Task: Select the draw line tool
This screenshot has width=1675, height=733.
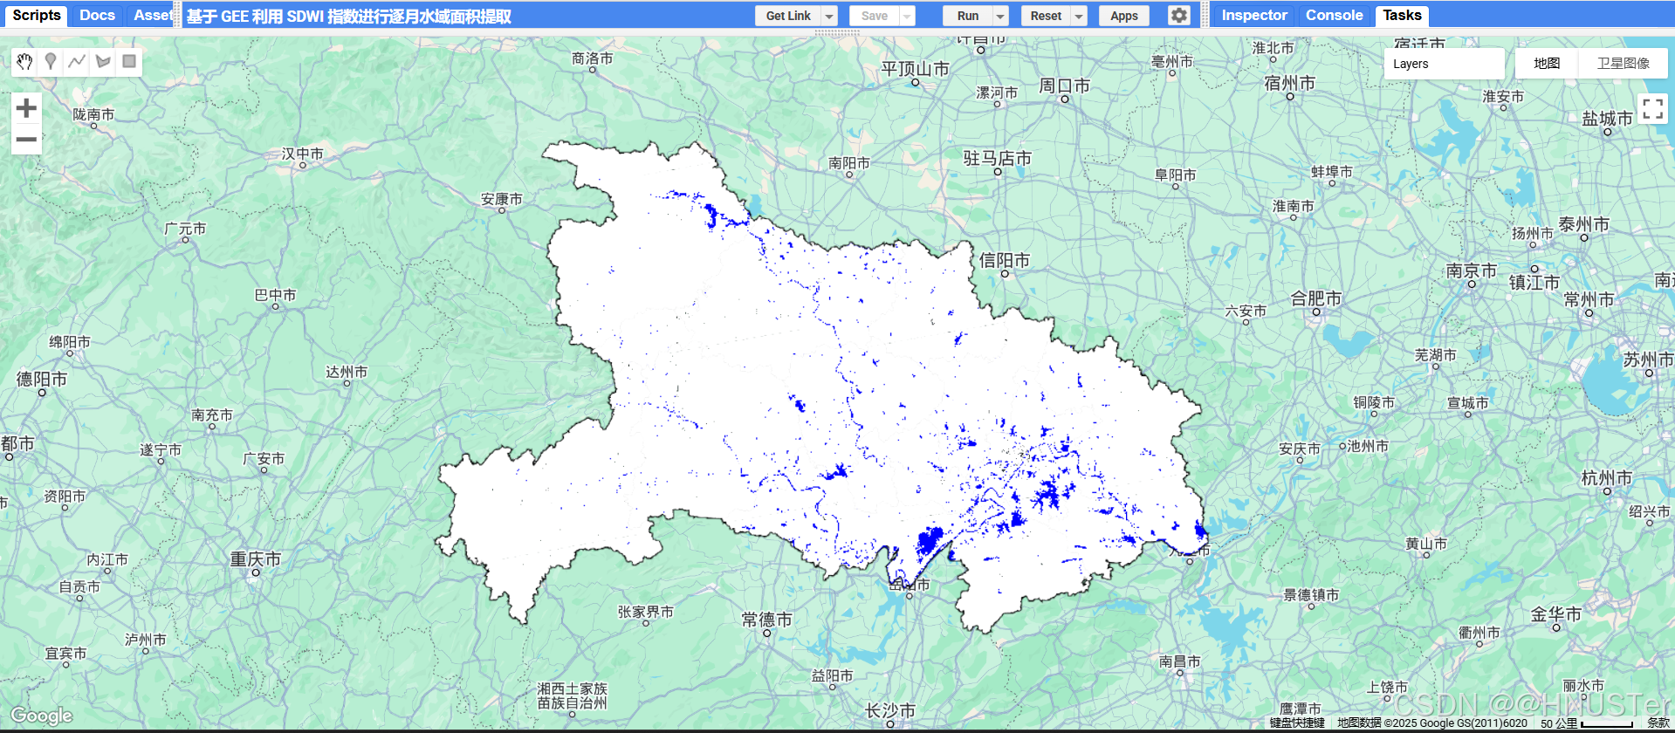Action: tap(77, 61)
